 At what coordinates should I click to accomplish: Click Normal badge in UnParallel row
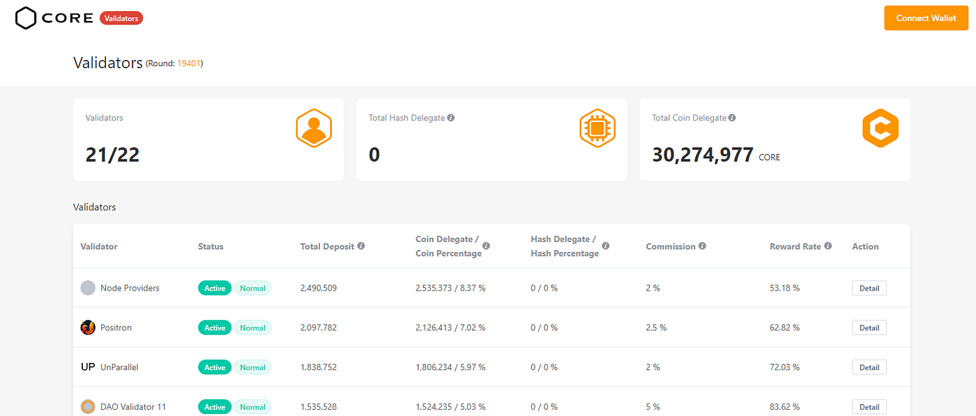point(252,367)
